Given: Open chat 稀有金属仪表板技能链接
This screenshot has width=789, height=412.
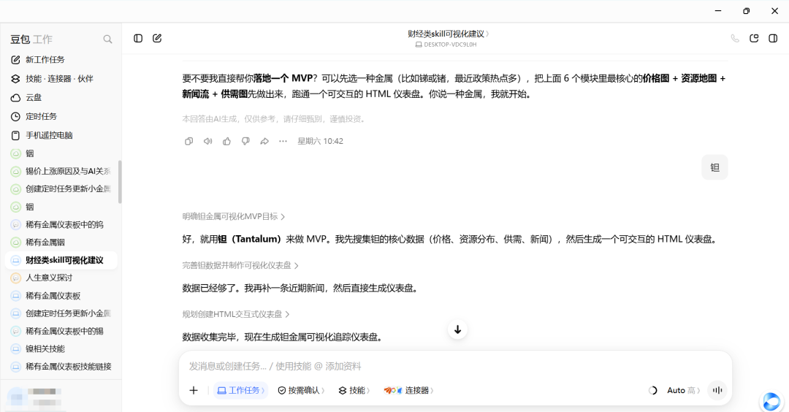Looking at the screenshot, I should point(61,366).
